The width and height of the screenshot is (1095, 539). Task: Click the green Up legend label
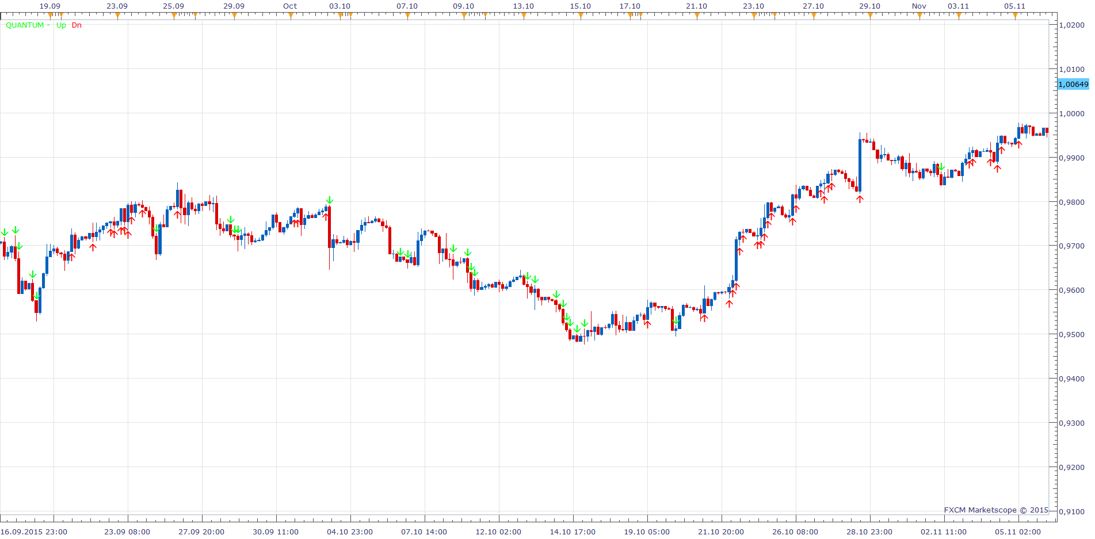pos(61,25)
